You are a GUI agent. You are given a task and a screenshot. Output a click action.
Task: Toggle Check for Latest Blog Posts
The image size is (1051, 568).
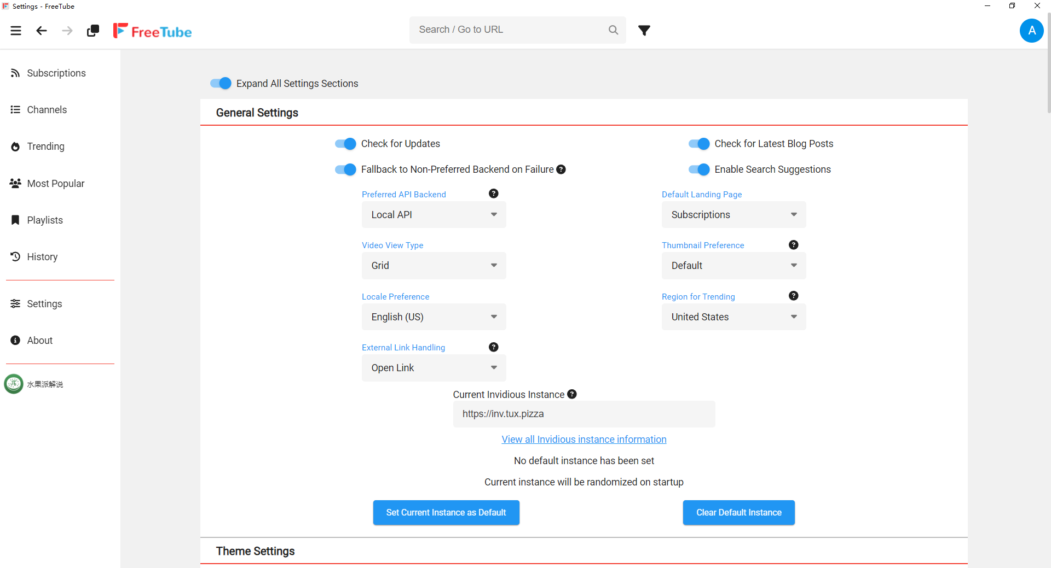pyautogui.click(x=699, y=144)
